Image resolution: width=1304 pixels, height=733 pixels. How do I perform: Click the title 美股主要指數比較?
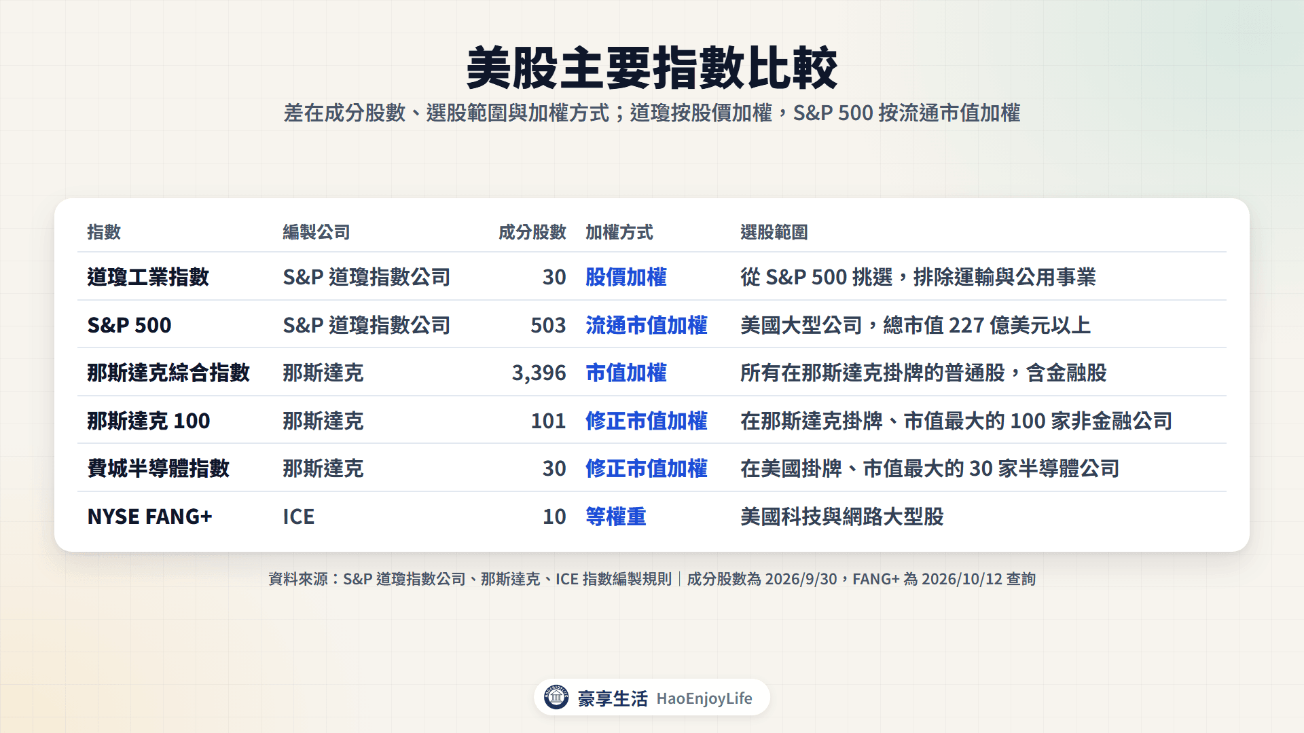(x=652, y=68)
